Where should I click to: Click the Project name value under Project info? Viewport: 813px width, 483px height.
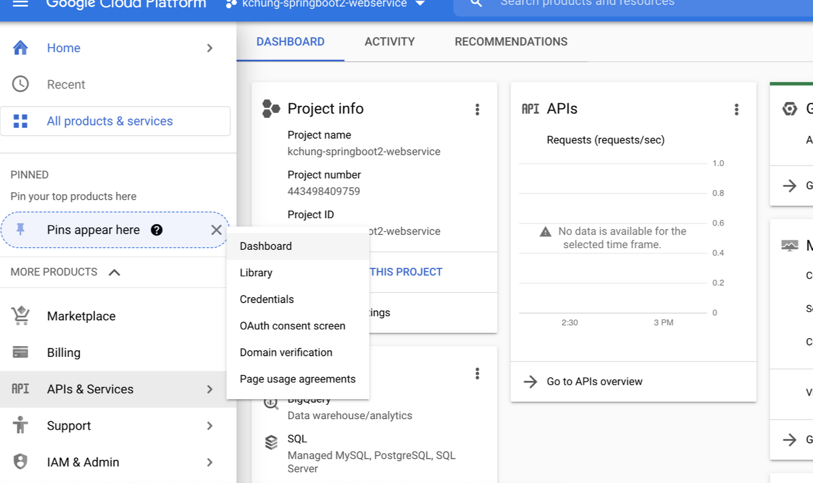click(x=364, y=152)
